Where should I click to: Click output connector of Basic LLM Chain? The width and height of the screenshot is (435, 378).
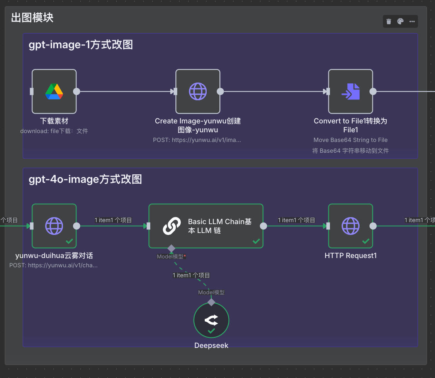[263, 226]
